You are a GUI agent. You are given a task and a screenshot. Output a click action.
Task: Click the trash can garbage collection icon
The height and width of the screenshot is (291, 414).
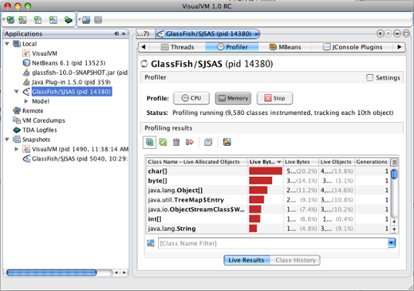(x=176, y=142)
